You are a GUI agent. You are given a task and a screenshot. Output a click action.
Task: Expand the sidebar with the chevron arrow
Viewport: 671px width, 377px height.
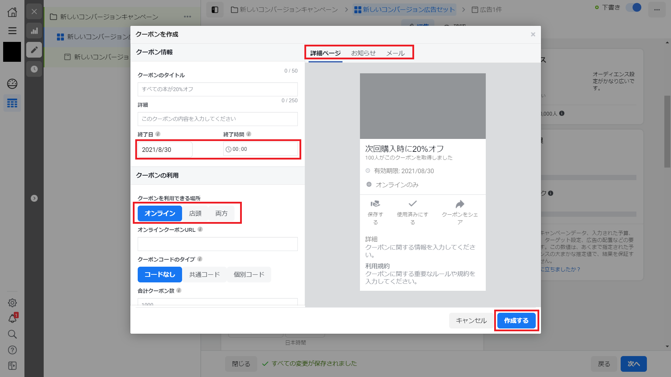pos(34,198)
